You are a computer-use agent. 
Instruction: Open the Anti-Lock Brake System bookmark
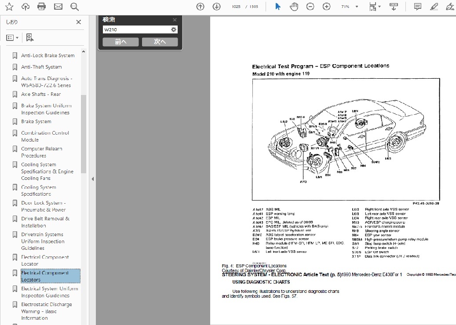point(47,55)
